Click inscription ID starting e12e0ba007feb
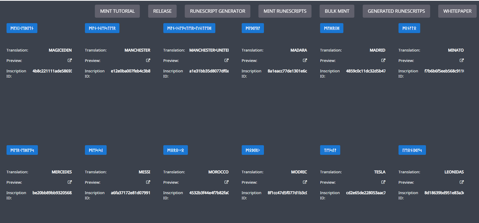This screenshot has height=223, width=479. pyautogui.click(x=131, y=71)
